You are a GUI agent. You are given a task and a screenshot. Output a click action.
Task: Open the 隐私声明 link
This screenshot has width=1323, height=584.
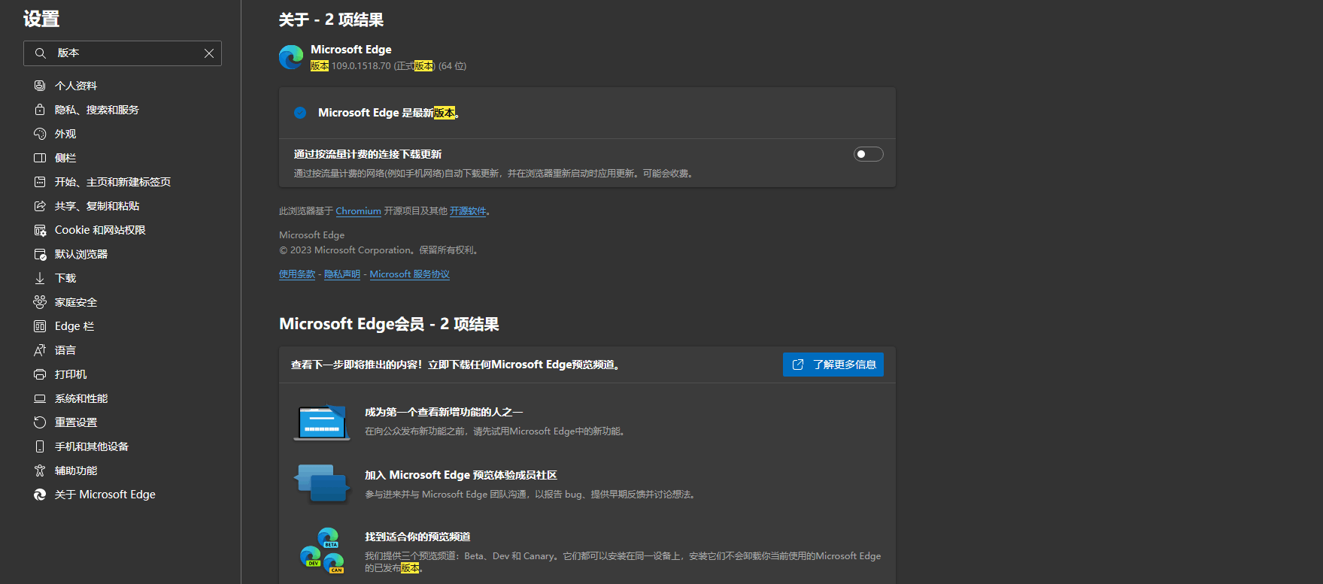pyautogui.click(x=342, y=274)
